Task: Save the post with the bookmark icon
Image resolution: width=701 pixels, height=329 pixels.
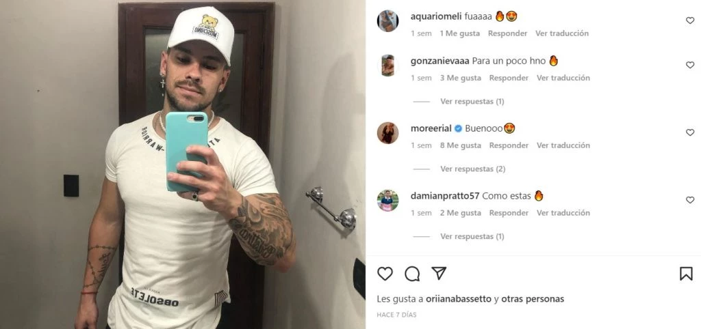Action: 686,274
